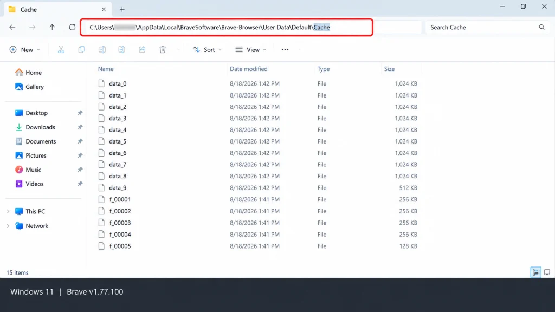The width and height of the screenshot is (555, 312).
Task: Switch to large thumbnails view icon
Action: [x=547, y=272]
